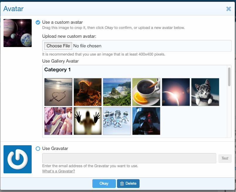This screenshot has height=192, width=236.
Task: Choose the shadowy hands silhouette avatar
Action: 88,121
